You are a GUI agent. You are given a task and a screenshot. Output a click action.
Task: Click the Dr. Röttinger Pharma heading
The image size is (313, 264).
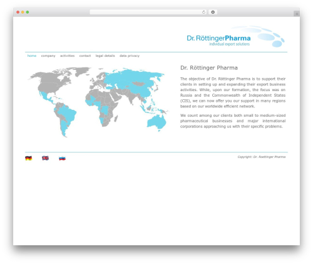coord(209,68)
